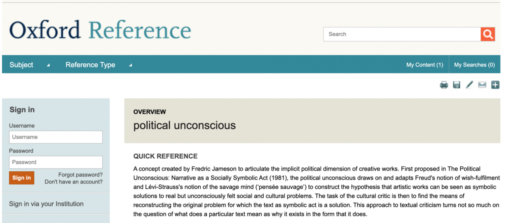Click Don't have an account? link
518x223 pixels.
coord(74,182)
